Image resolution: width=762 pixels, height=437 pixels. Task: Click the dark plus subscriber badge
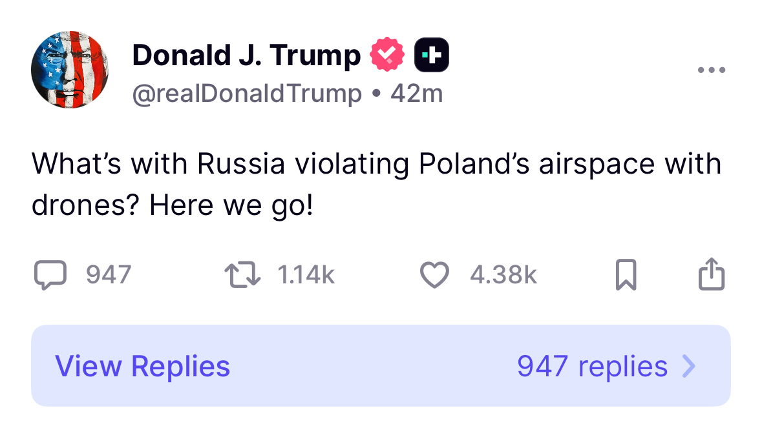432,56
